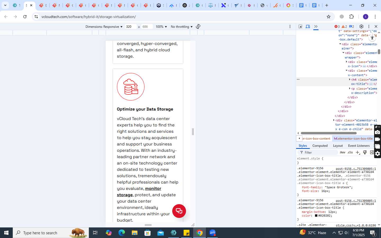The height and width of the screenshot is (238, 381).
Task: Open the red chat widget button
Action: point(179,211)
